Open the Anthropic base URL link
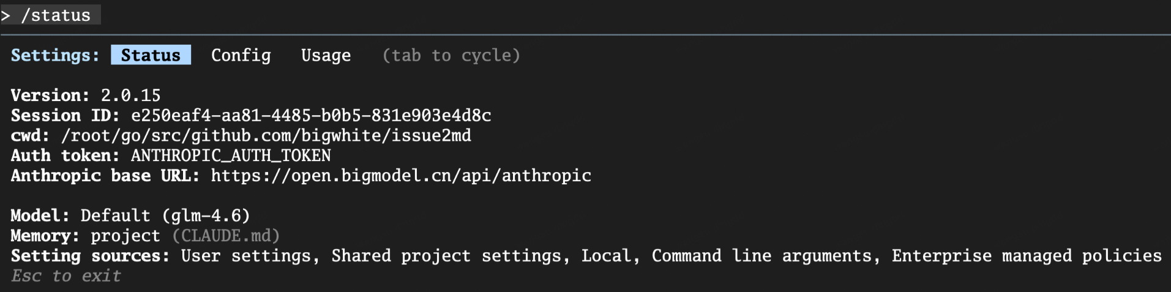 pos(401,176)
